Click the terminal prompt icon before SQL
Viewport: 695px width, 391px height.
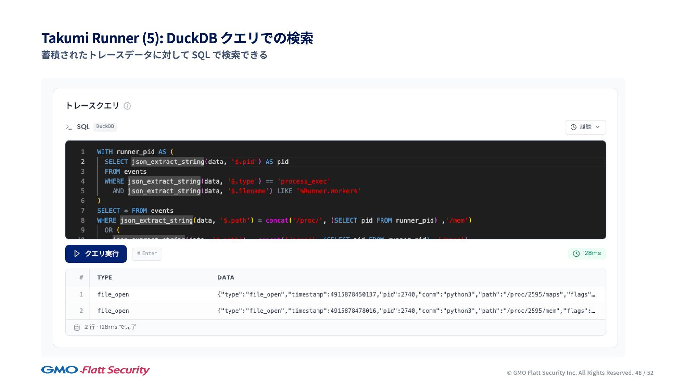pos(69,127)
